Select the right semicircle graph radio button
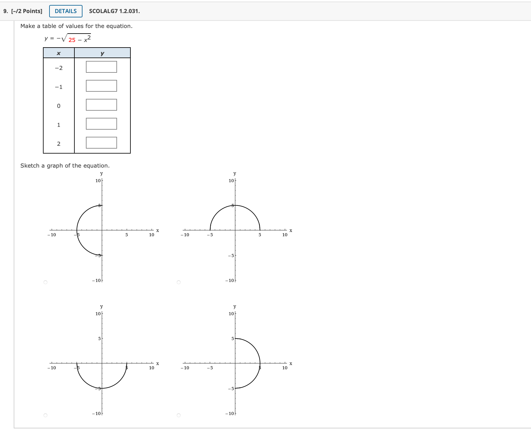Image resolution: width=531 pixels, height=429 pixels. pos(179,414)
